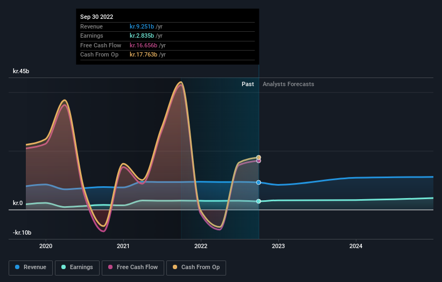Select the 2023 x-axis label
The image size is (442, 282).
(278, 246)
